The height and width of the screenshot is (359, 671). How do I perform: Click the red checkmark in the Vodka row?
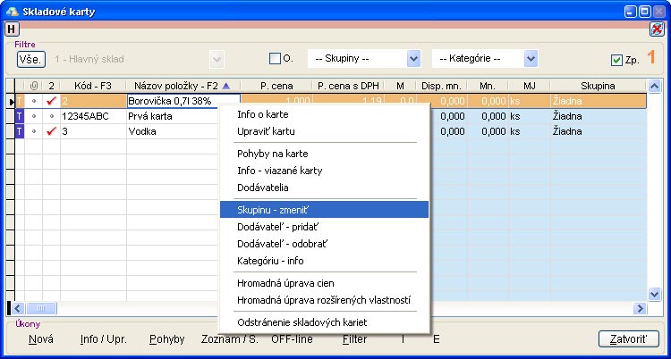pos(51,131)
